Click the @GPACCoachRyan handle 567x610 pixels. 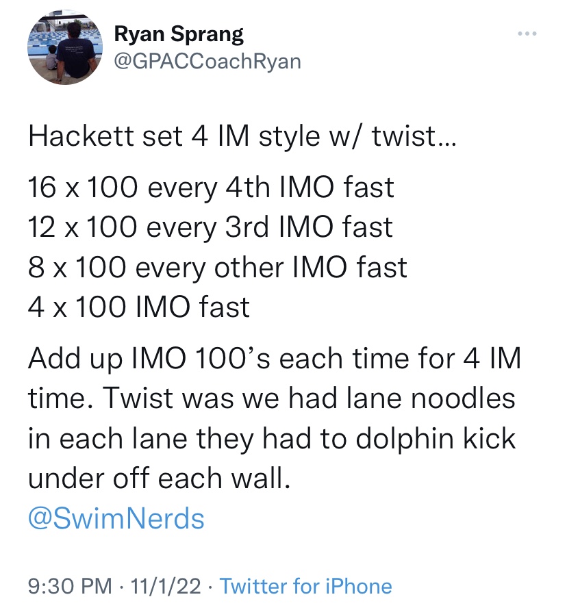pos(207,61)
